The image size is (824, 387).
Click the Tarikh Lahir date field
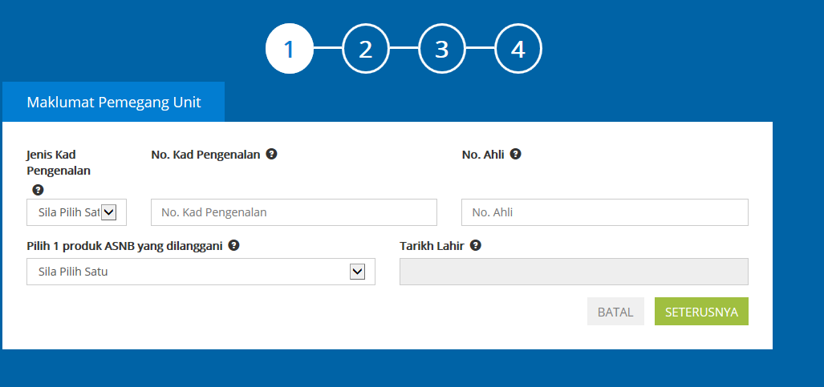point(574,272)
